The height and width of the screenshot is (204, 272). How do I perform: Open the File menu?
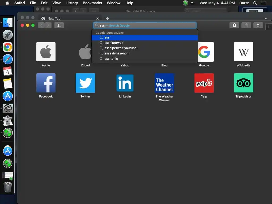33,3
